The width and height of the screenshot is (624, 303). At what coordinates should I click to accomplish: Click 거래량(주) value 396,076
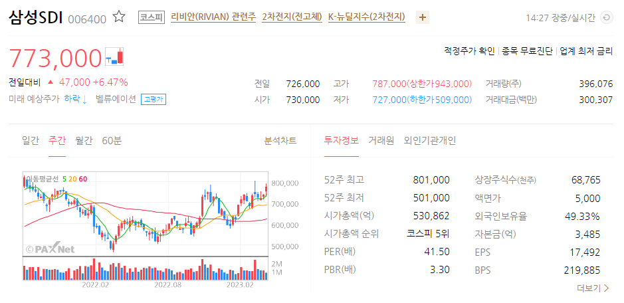(596, 84)
